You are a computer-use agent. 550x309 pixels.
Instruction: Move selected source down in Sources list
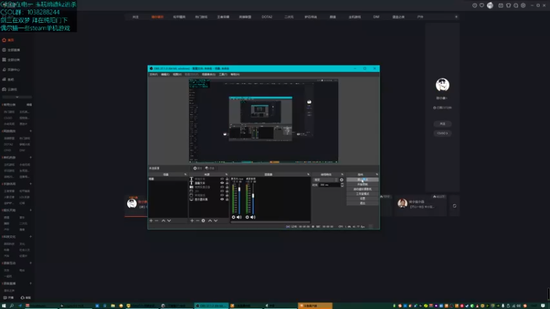click(216, 220)
